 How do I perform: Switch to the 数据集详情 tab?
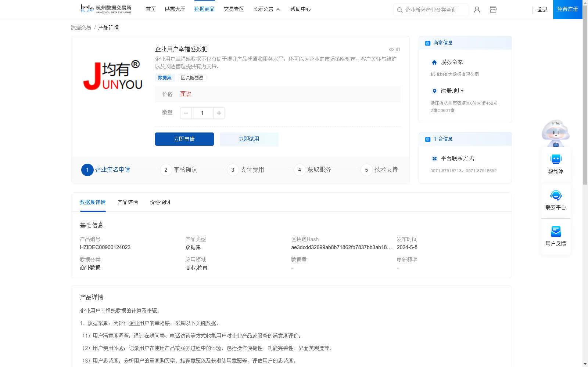pos(93,202)
